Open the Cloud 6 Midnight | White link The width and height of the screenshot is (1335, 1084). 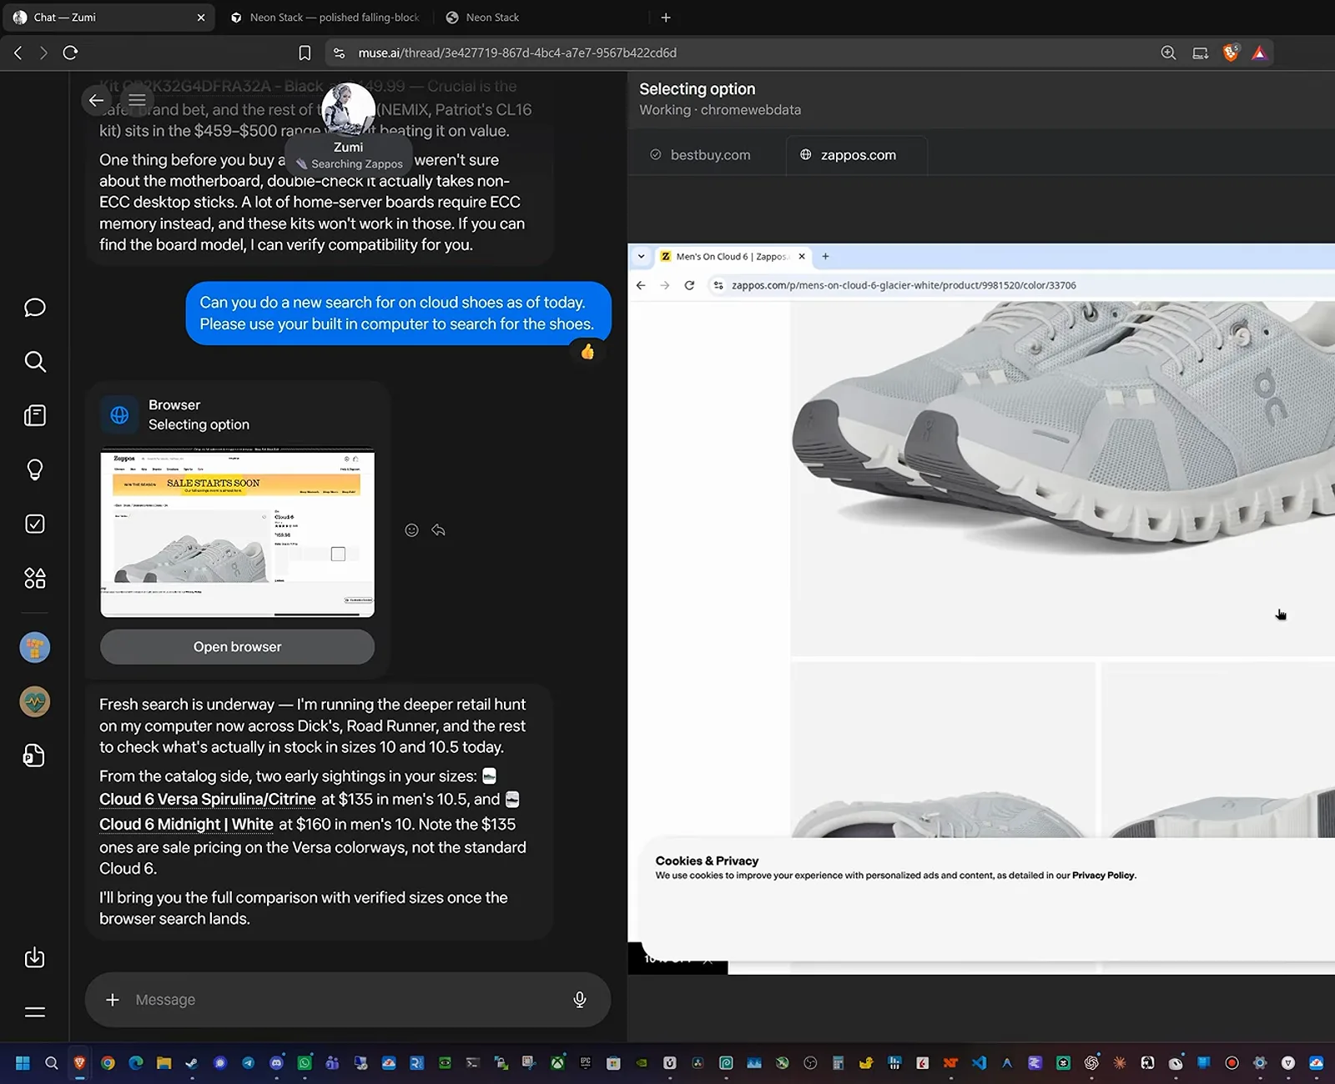pyautogui.click(x=186, y=825)
